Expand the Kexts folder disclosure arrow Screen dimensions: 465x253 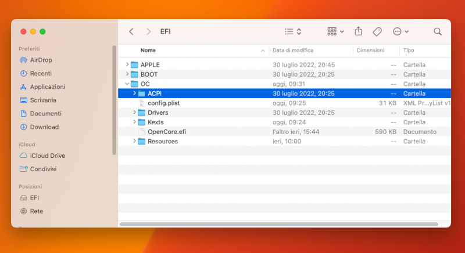pos(134,122)
